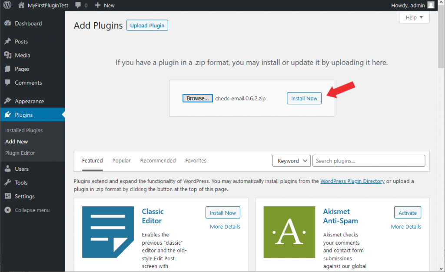The image size is (445, 272).
Task: Click the WordPress logo icon
Action: (7, 5)
